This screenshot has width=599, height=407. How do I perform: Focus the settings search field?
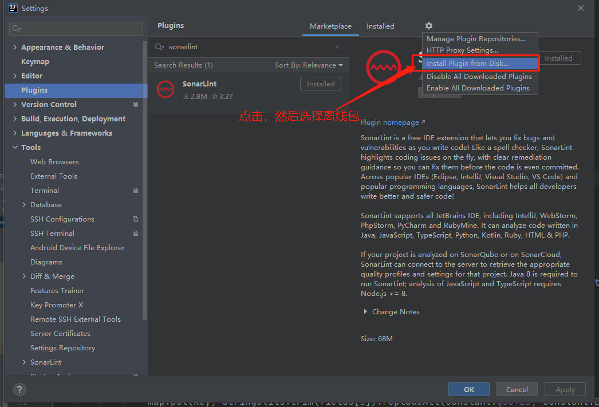click(76, 29)
